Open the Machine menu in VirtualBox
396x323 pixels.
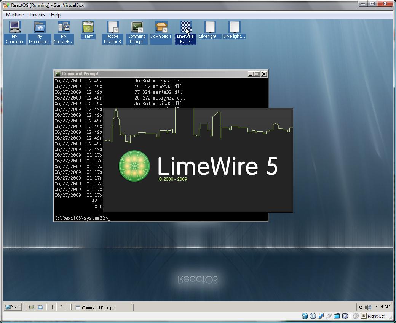pyautogui.click(x=15, y=14)
